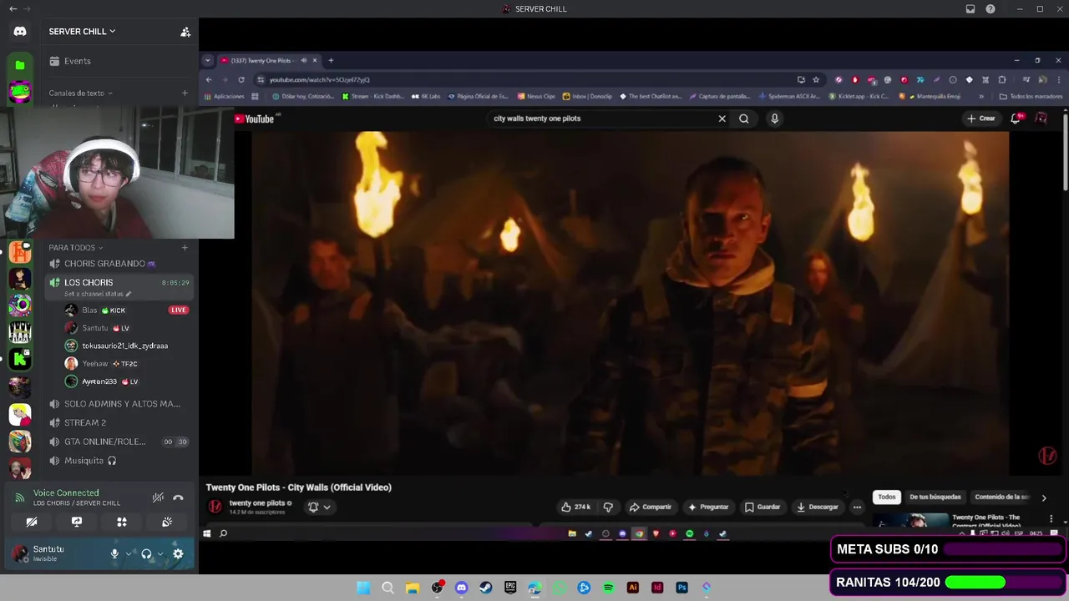1069x601 pixels.
Task: Open YouTube Crear button
Action: (x=981, y=119)
